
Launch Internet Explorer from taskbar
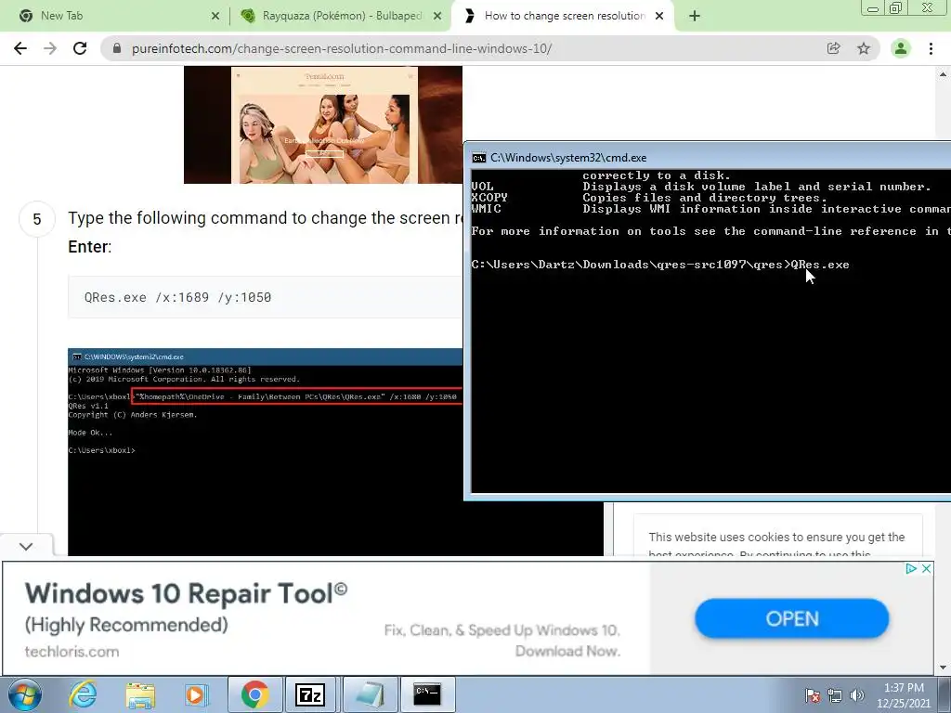tap(83, 694)
